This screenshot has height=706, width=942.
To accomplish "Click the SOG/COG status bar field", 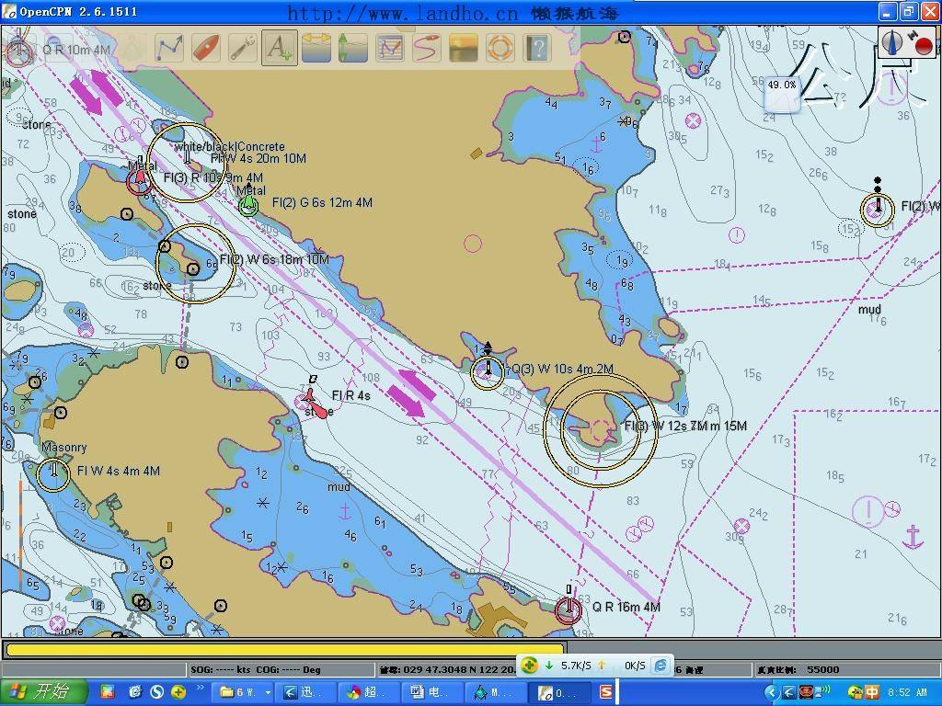I will tap(281, 669).
